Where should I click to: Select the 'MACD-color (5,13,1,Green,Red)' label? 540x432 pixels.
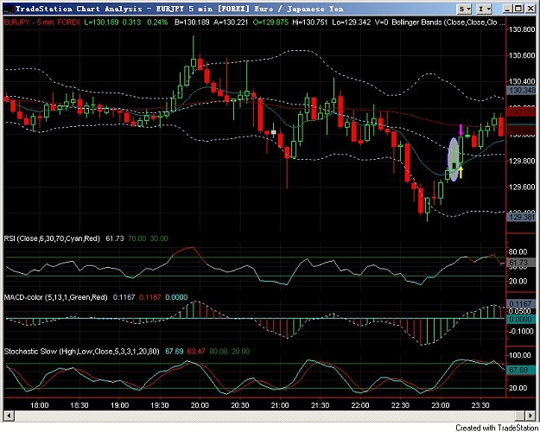(56, 297)
